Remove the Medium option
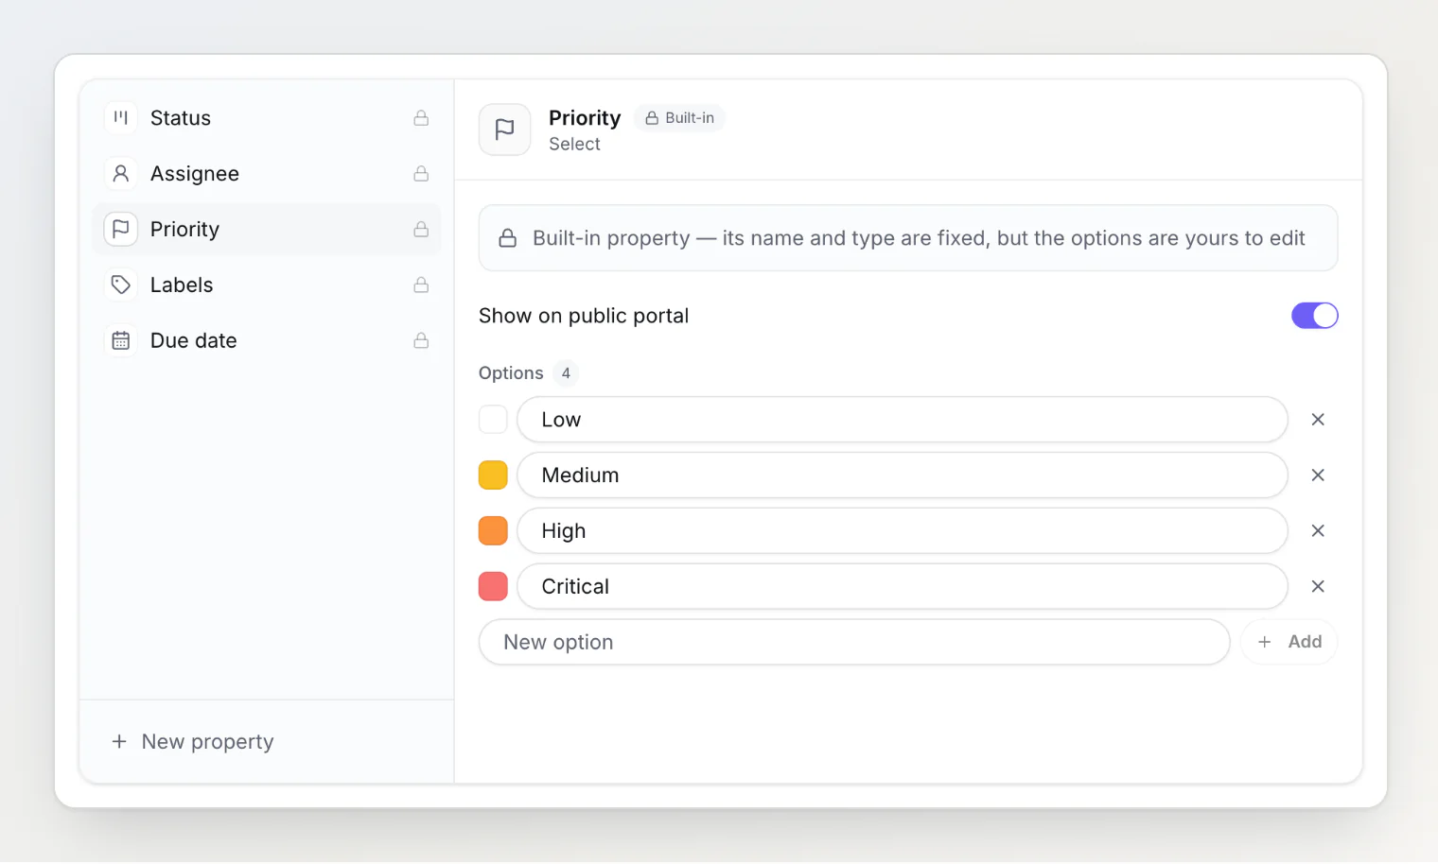This screenshot has width=1438, height=864. coord(1318,475)
